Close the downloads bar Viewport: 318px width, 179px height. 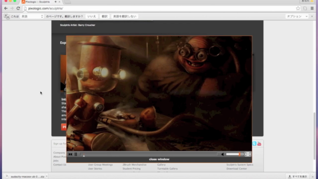click(313, 177)
